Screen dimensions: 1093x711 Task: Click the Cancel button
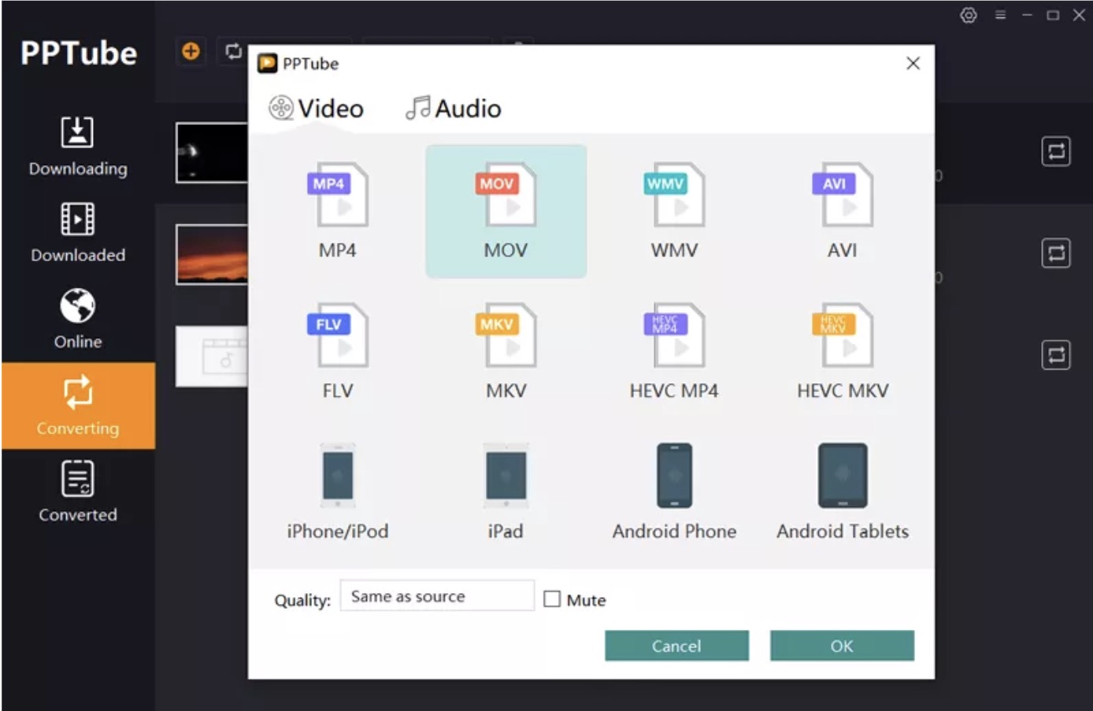(x=676, y=646)
